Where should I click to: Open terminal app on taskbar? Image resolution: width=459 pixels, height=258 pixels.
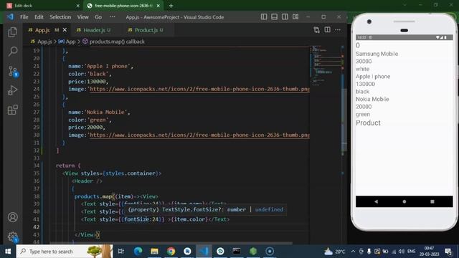(x=237, y=252)
